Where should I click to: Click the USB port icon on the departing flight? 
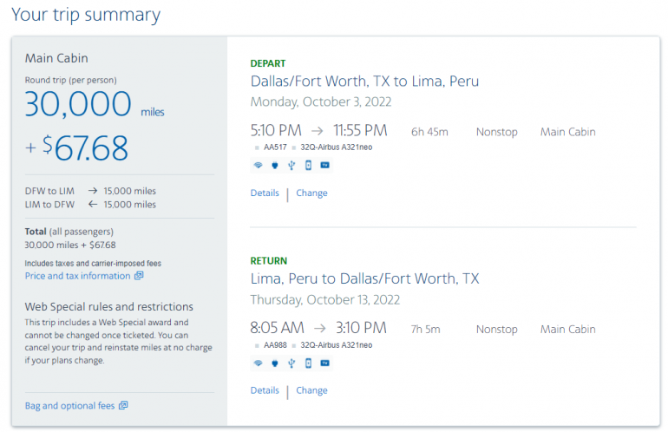coord(291,165)
